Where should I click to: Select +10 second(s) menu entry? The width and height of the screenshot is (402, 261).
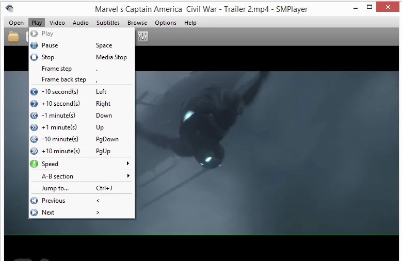click(82, 104)
